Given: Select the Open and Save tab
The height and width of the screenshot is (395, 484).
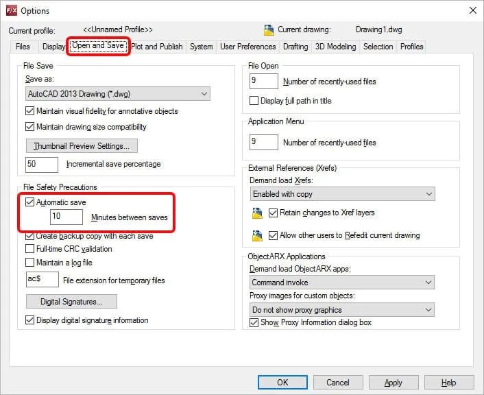Looking at the screenshot, I should pos(98,46).
